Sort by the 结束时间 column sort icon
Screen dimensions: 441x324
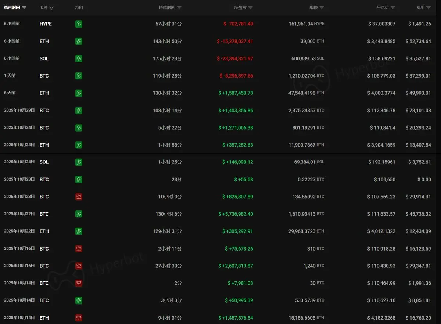coord(24,7)
